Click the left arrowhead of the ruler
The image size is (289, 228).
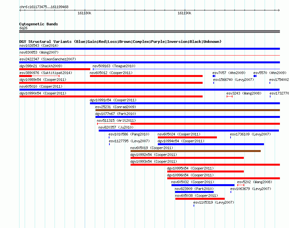pos(20,10)
